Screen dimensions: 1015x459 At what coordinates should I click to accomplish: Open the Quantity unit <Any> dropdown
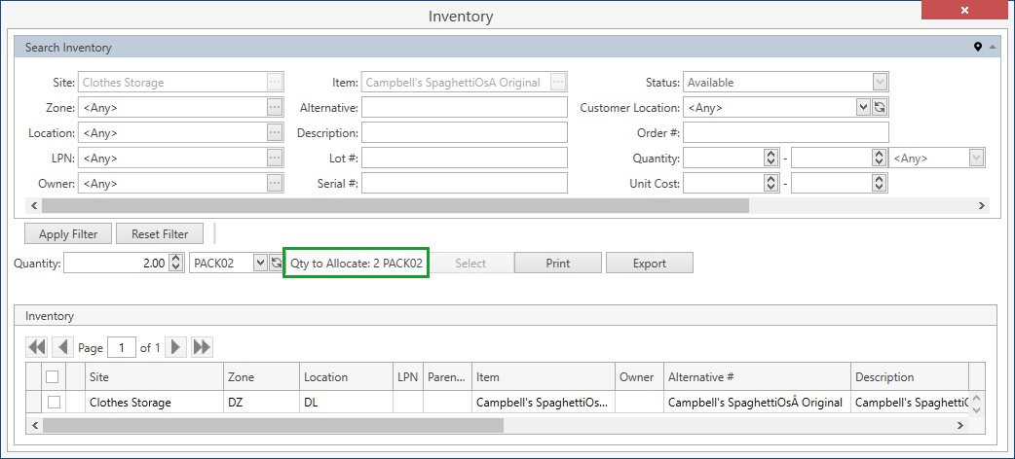coord(975,158)
